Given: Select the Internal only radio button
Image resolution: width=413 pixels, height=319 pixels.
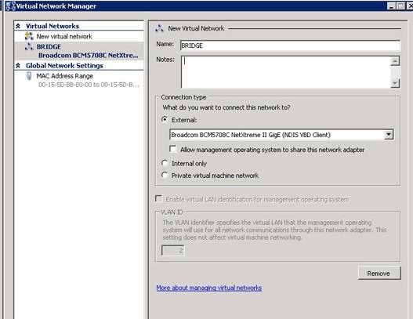Looking at the screenshot, I should pos(165,163).
